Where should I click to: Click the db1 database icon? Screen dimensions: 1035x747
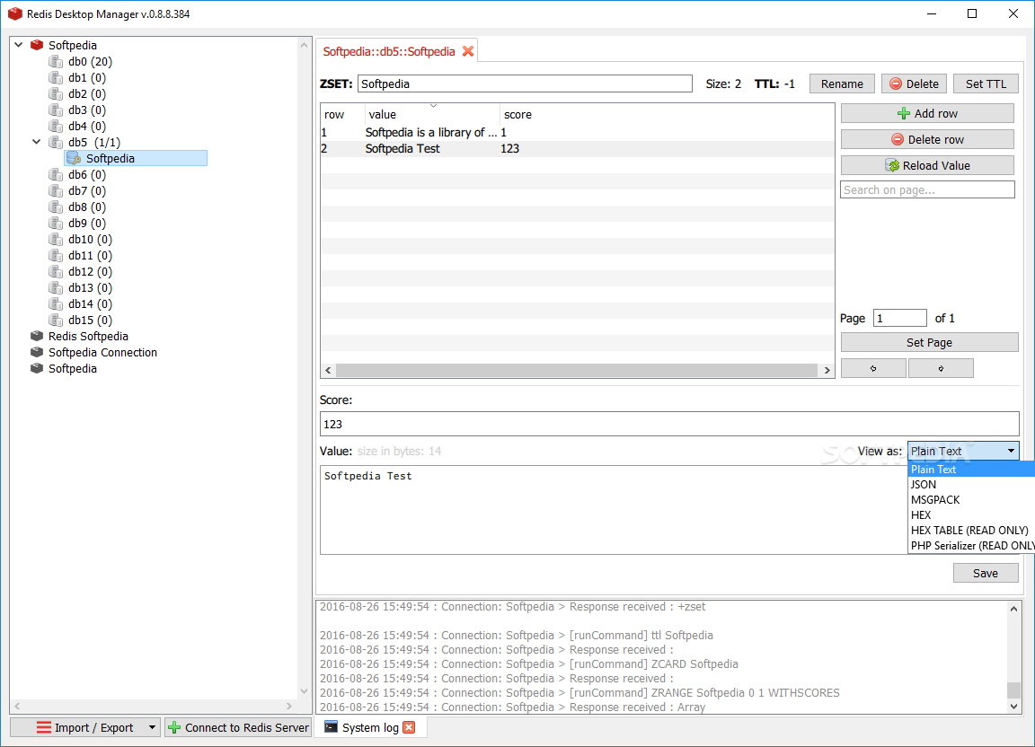point(56,77)
